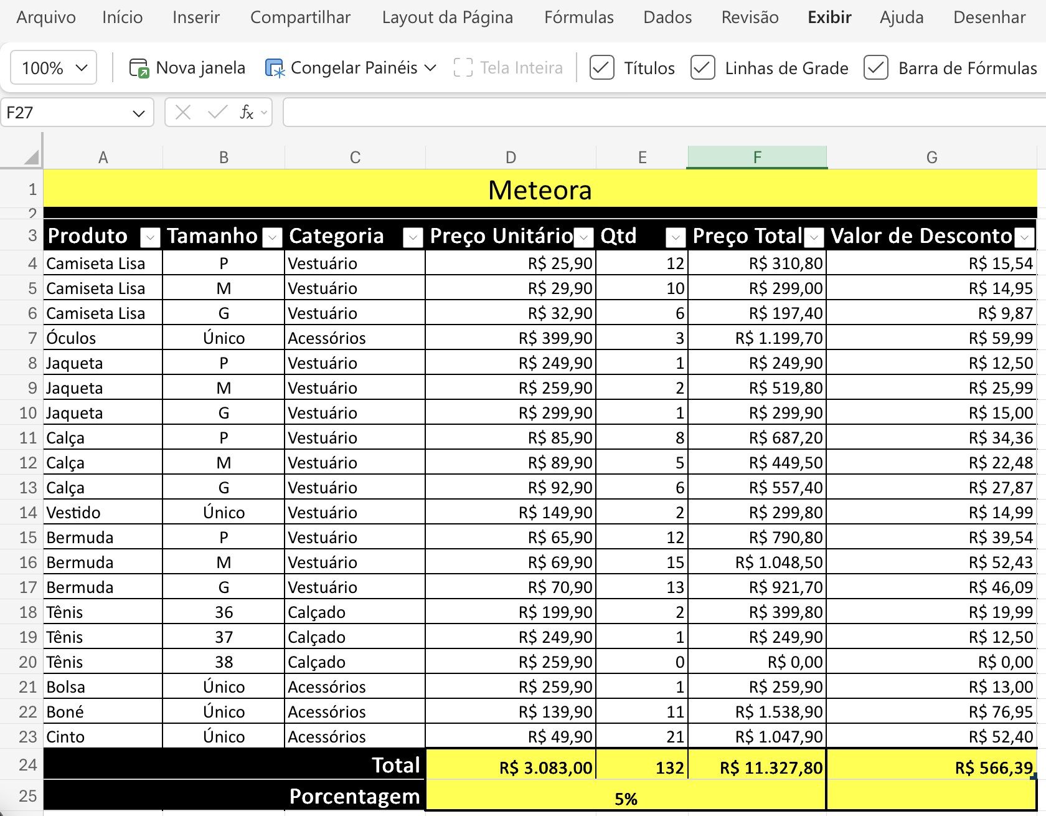The image size is (1046, 816).
Task: Click the select-all corner triangle
Action: pyautogui.click(x=31, y=156)
